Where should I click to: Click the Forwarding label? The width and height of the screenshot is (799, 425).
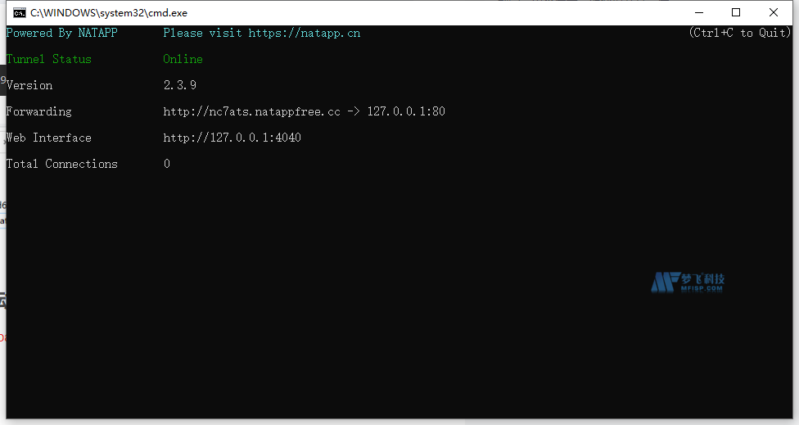(x=39, y=111)
